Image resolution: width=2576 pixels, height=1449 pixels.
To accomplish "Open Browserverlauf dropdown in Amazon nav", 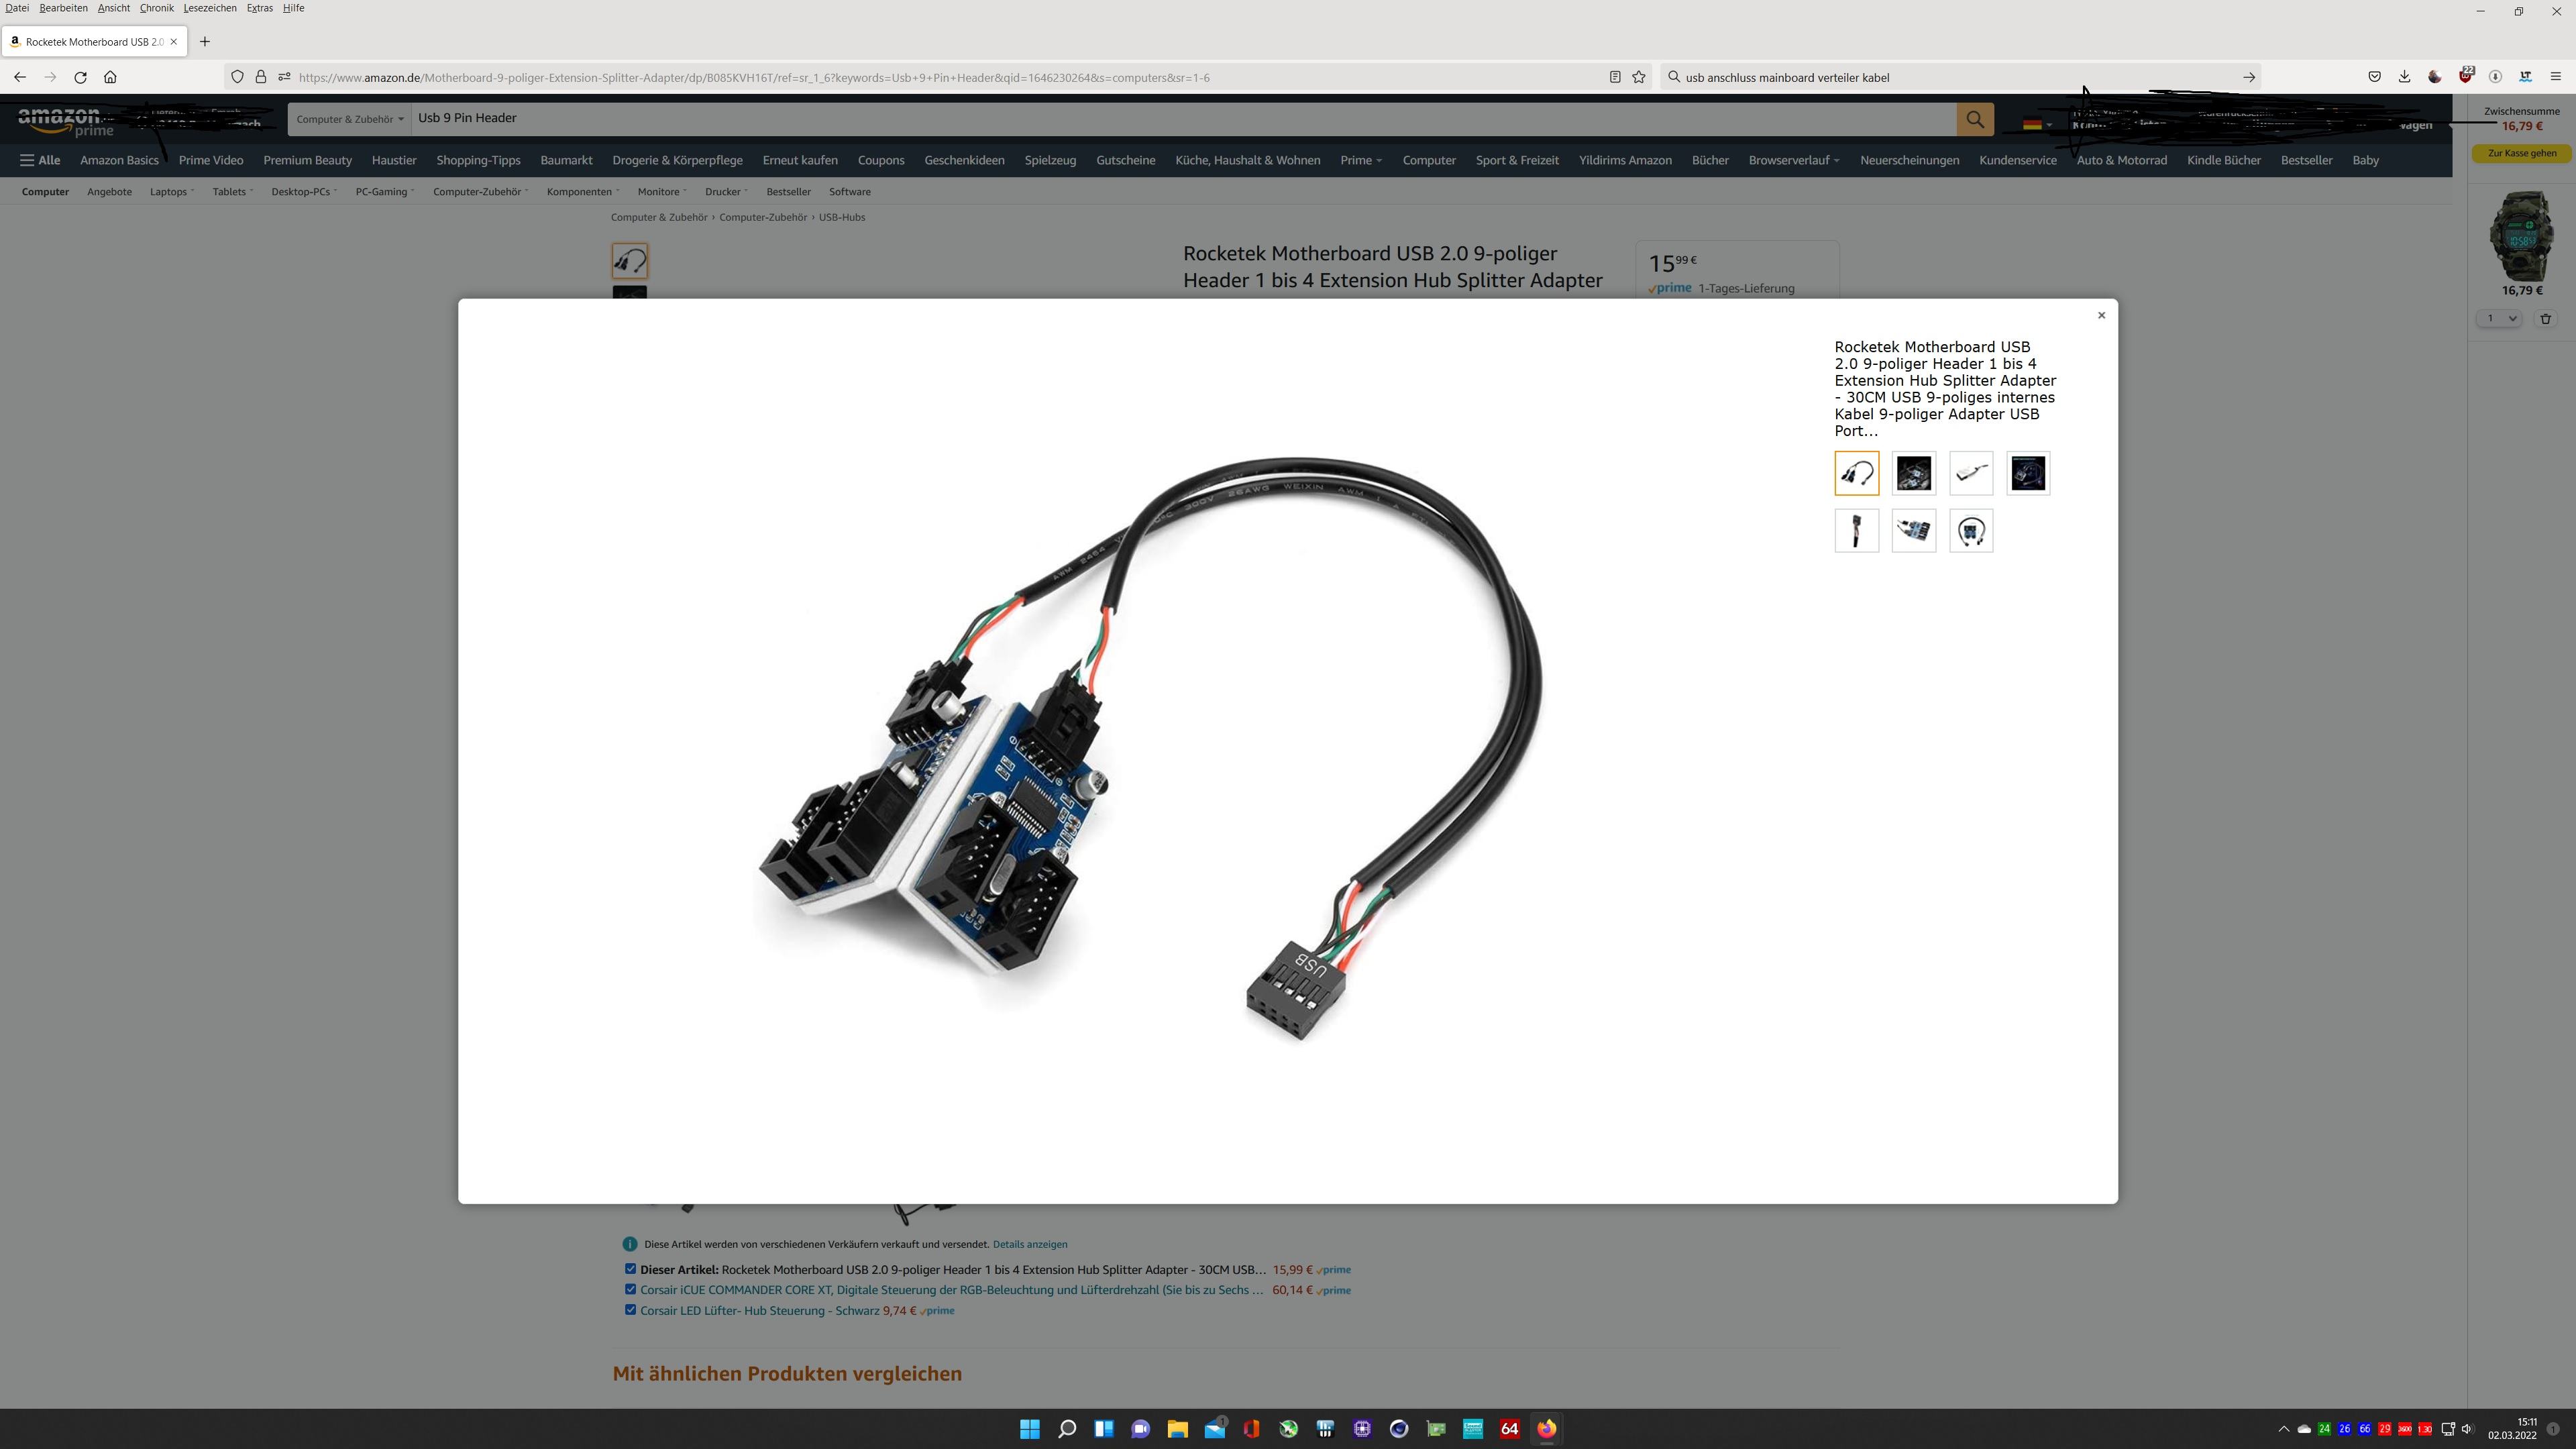I will click(1793, 160).
